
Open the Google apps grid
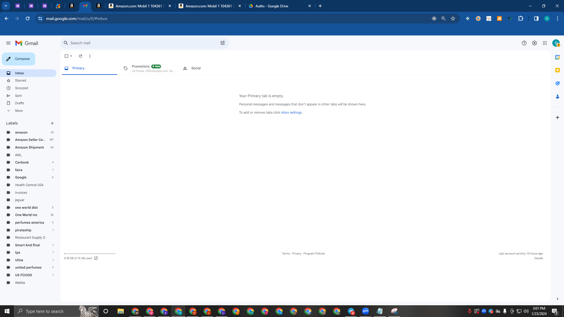point(545,43)
